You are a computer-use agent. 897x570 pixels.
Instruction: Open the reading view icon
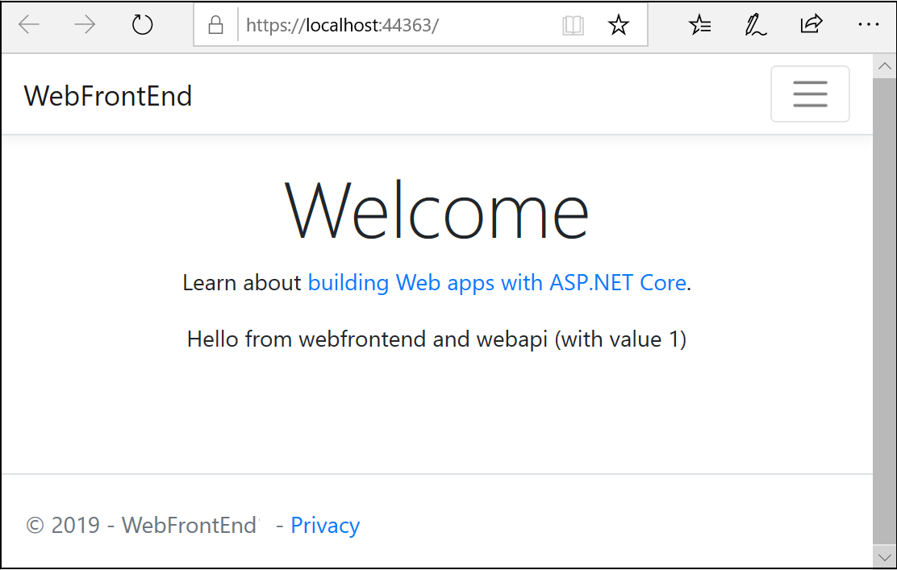[x=574, y=25]
